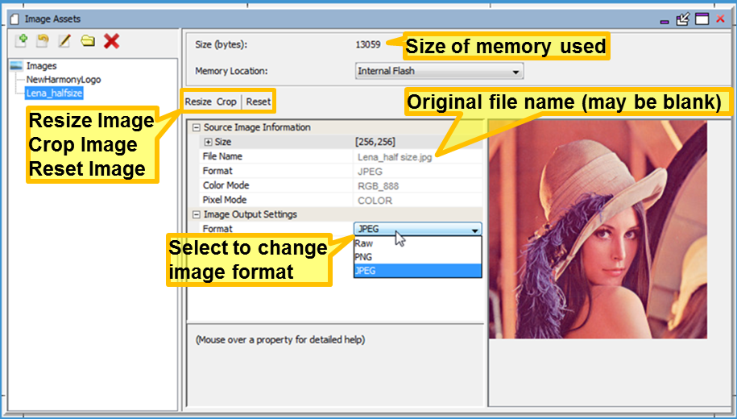Click the source Format JPEG value
The height and width of the screenshot is (419, 737).
click(x=370, y=172)
